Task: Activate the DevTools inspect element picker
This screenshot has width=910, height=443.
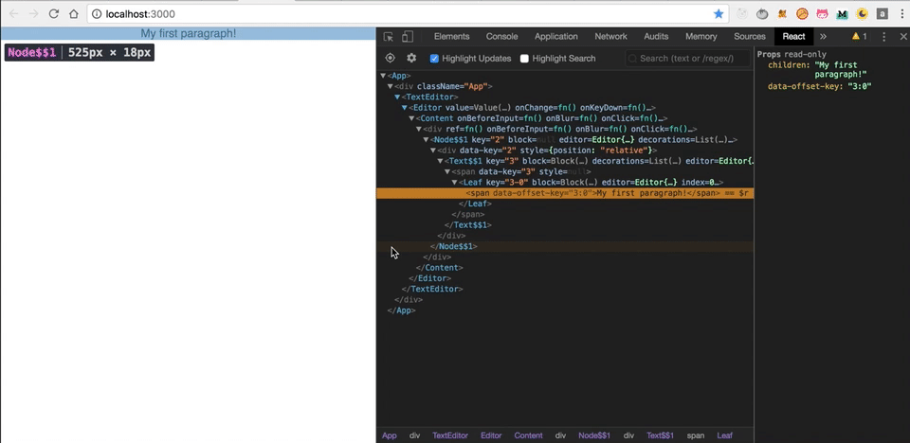Action: [x=389, y=37]
